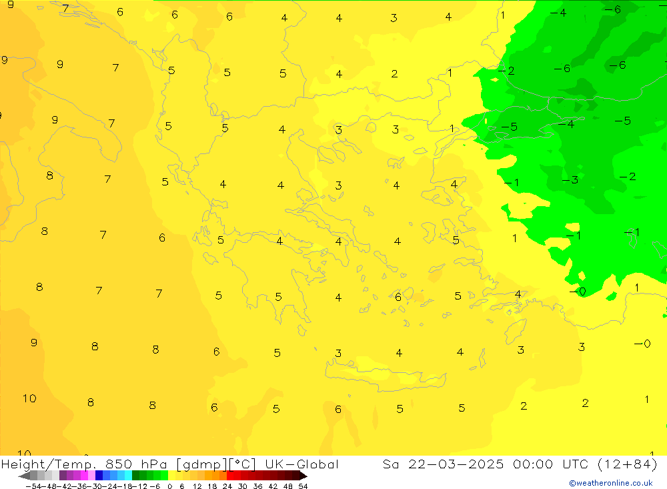This screenshot has width=667, height=489.
Task: Click the 'Height/Temp. 850 hPa' title text
Action: pos(85,464)
